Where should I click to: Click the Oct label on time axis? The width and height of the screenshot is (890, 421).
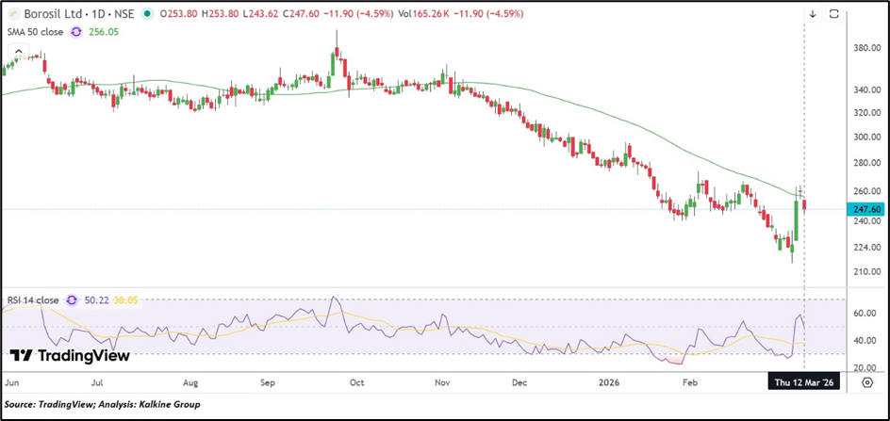(x=357, y=383)
